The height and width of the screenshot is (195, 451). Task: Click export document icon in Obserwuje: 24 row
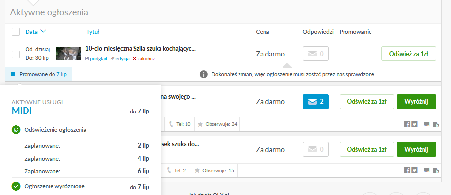(436, 124)
